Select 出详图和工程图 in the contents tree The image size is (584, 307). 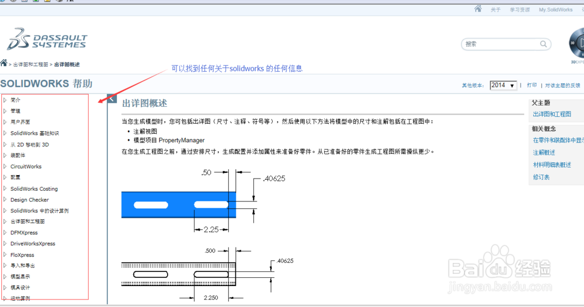(27, 221)
